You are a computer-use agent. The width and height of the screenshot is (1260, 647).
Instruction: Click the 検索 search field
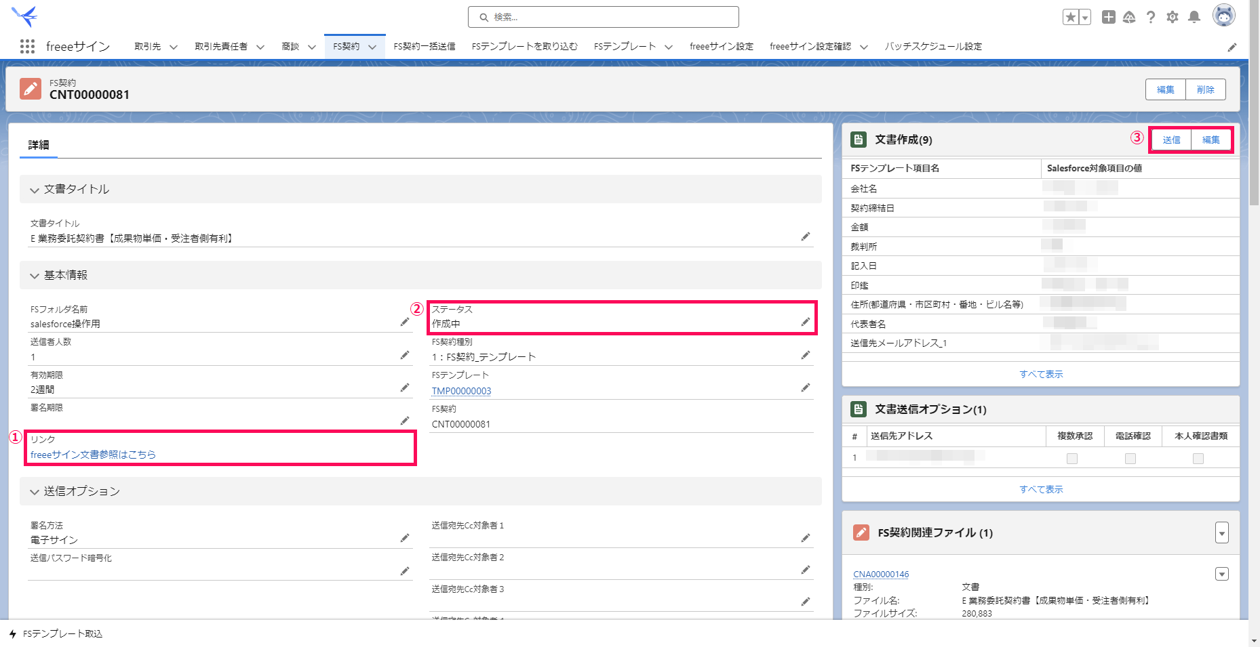tap(604, 17)
